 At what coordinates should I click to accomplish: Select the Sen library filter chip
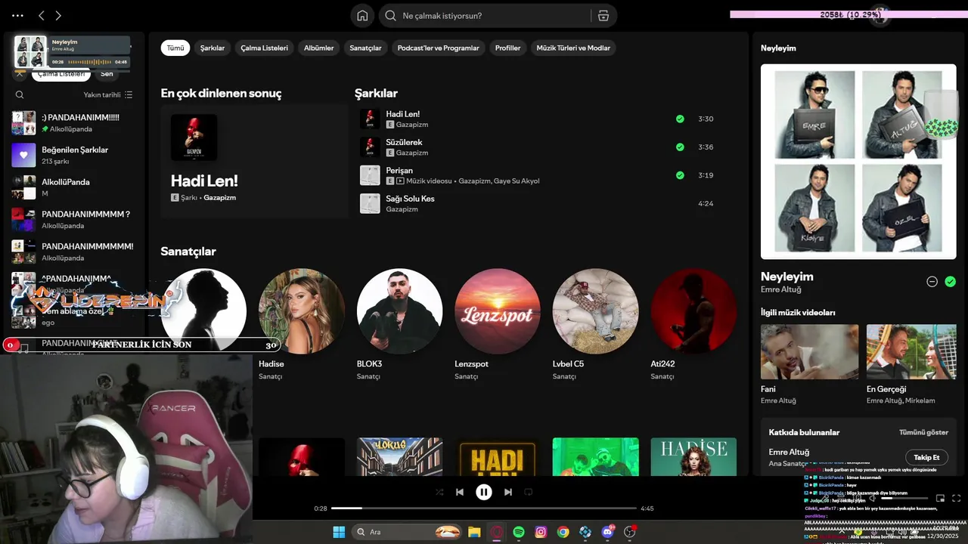click(x=107, y=74)
